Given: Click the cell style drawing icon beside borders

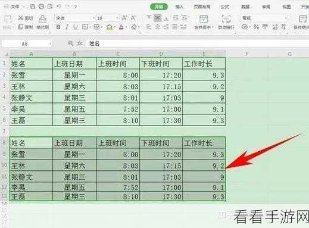Looking at the screenshot, I should 96,27.
